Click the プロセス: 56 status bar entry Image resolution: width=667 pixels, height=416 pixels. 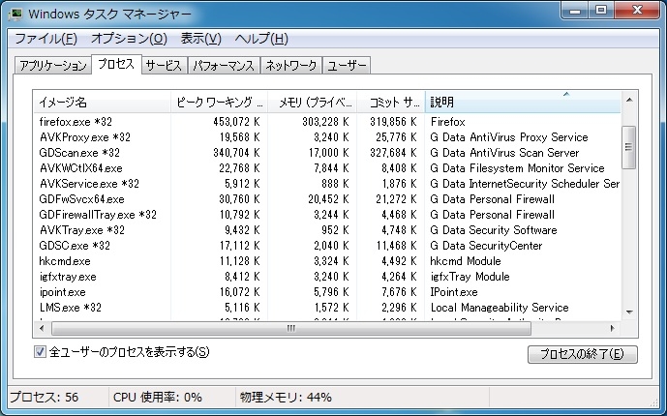45,398
